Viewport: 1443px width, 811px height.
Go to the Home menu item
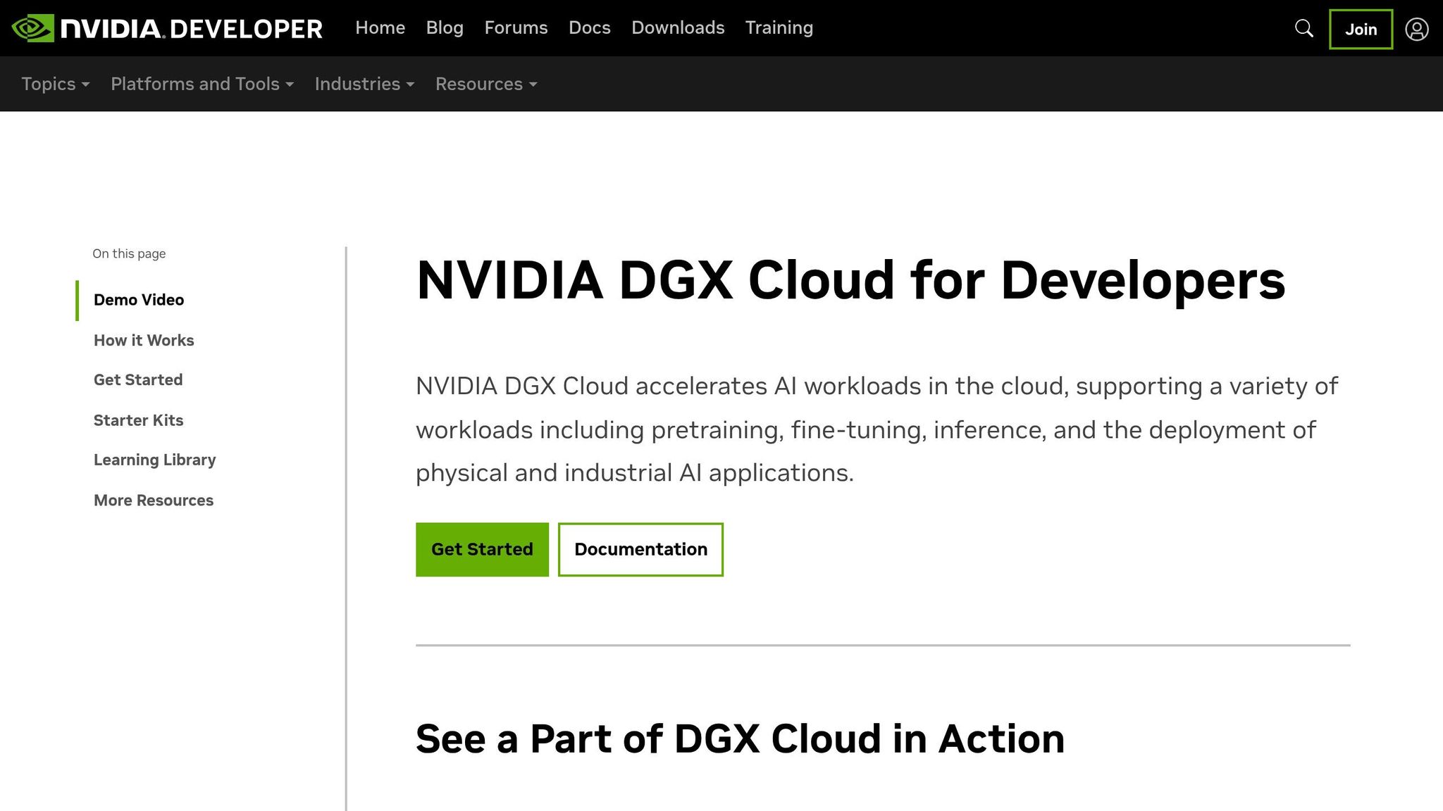[x=380, y=27]
